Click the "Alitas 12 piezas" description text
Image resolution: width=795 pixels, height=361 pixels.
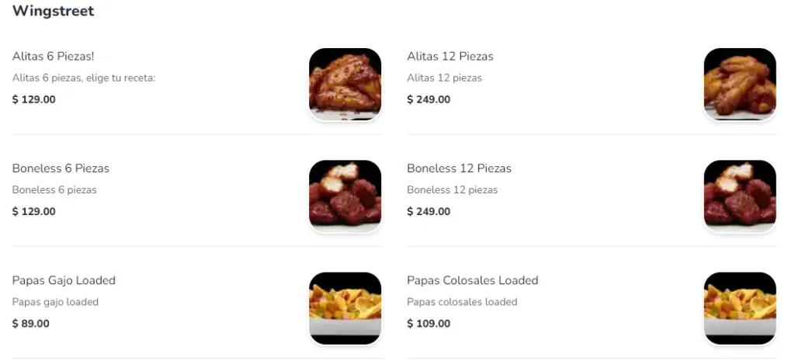click(444, 78)
